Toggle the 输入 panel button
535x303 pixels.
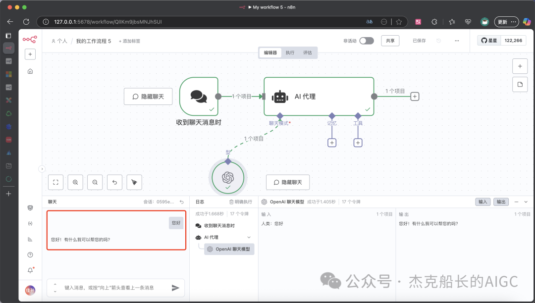tap(483, 202)
